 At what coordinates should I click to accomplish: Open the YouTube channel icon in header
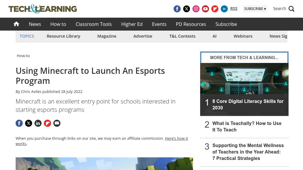pyautogui.click(x=205, y=9)
